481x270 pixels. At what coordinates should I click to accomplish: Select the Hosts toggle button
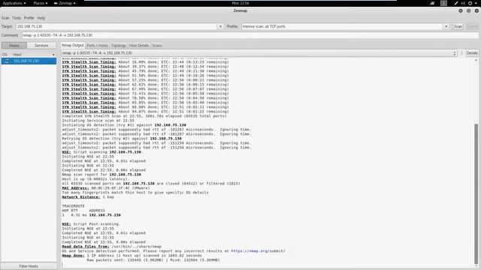(14, 46)
